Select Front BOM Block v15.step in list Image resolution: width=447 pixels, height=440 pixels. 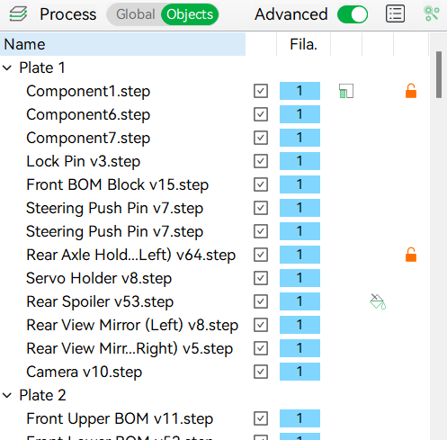click(117, 184)
